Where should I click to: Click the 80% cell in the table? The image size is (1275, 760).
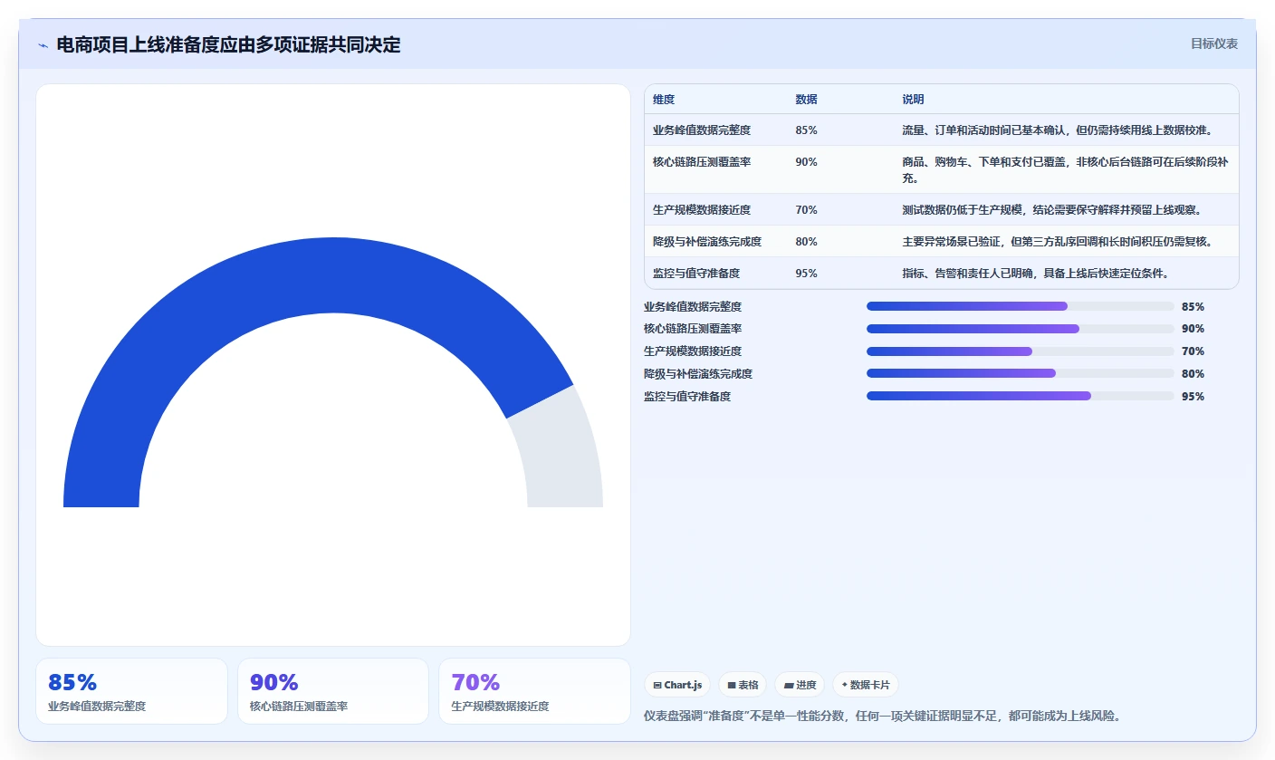pyautogui.click(x=806, y=241)
